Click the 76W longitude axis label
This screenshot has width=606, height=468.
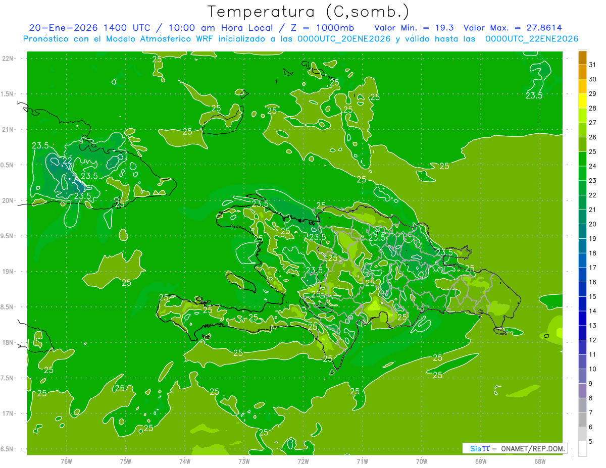[66, 461]
